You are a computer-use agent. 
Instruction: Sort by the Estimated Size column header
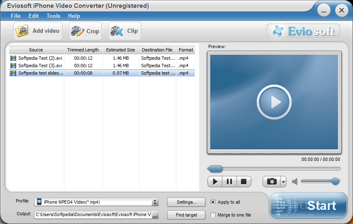121,50
